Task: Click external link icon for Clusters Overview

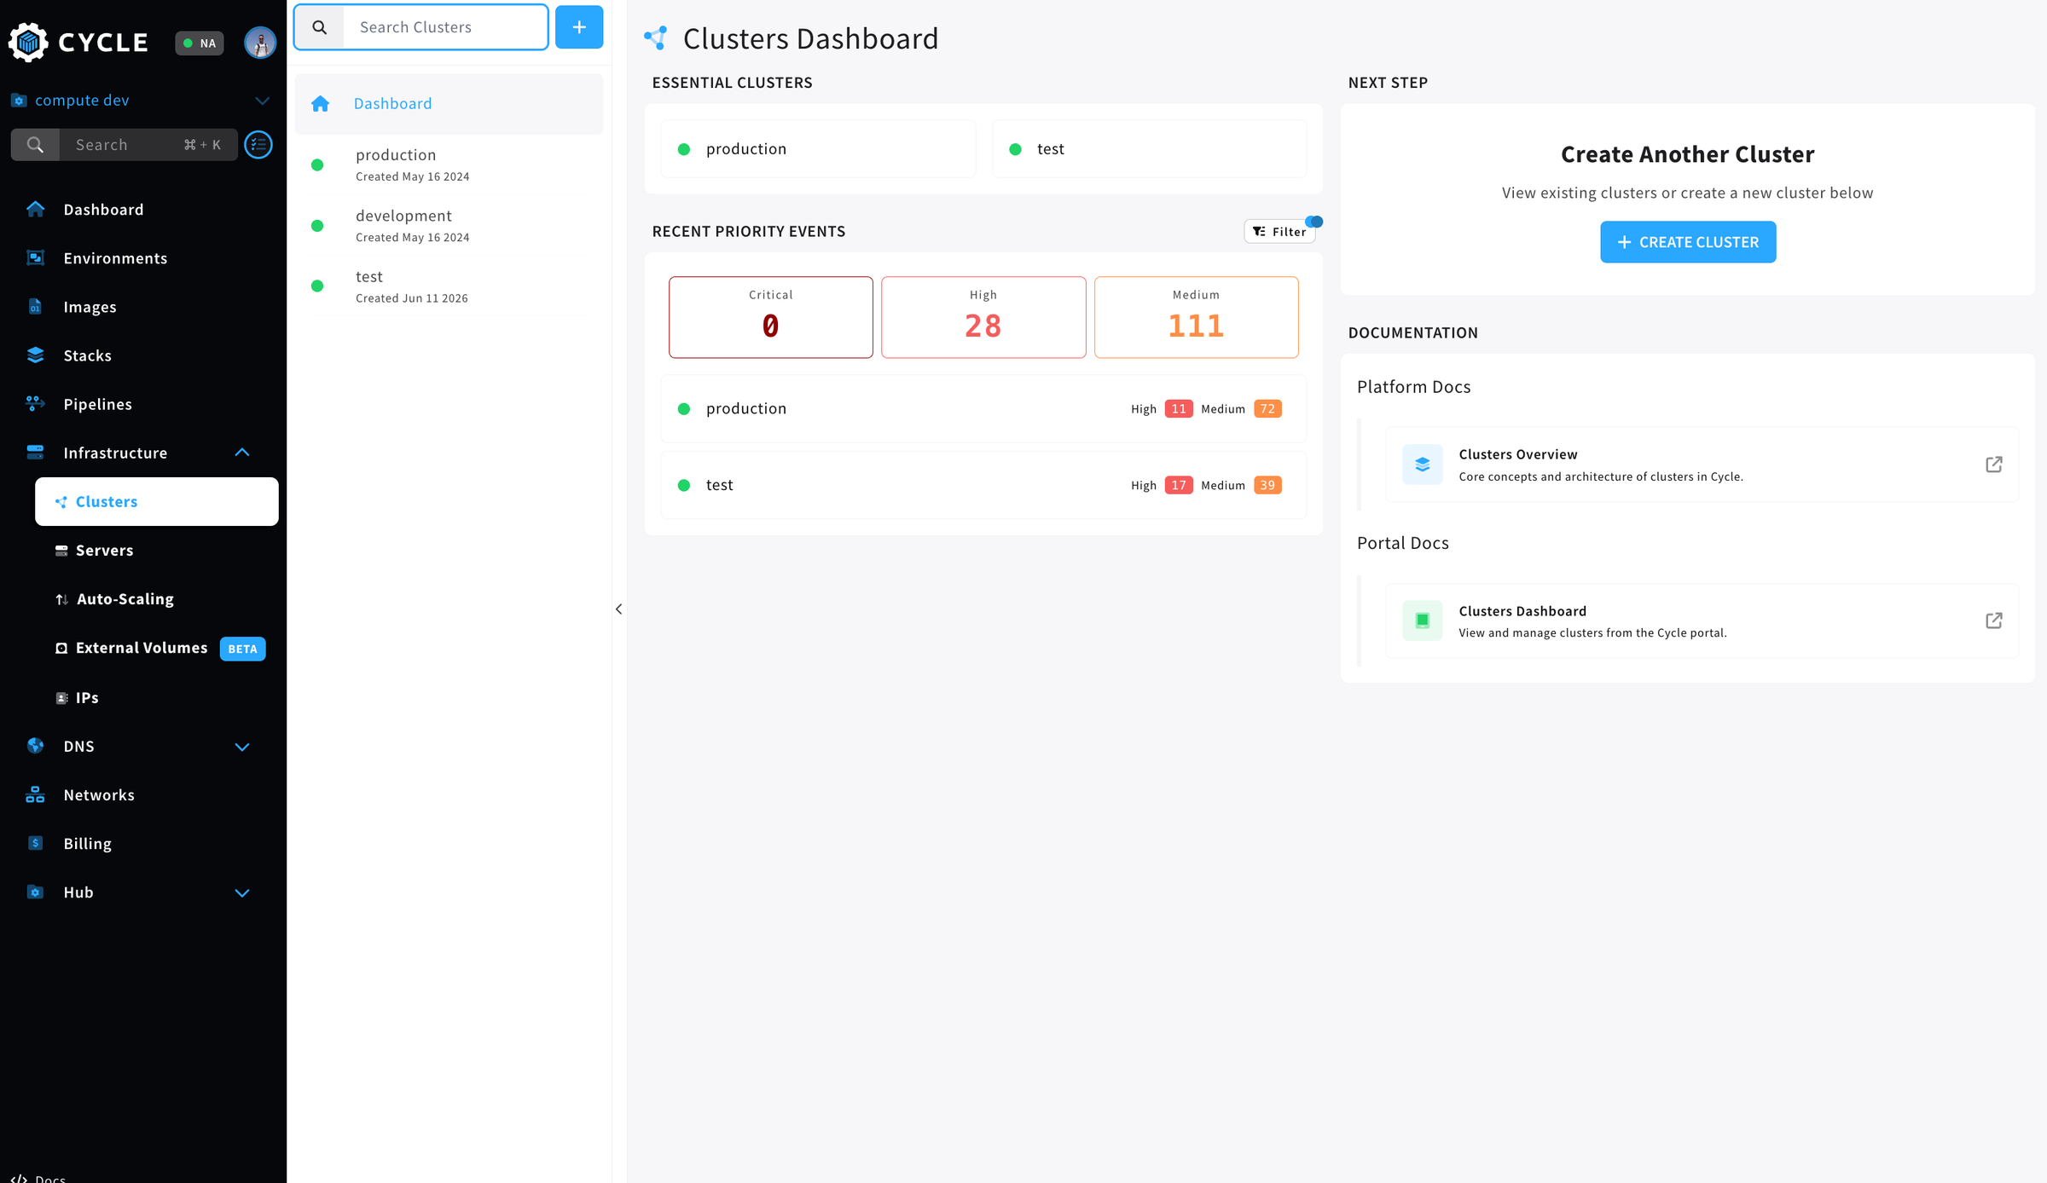Action: tap(1993, 465)
